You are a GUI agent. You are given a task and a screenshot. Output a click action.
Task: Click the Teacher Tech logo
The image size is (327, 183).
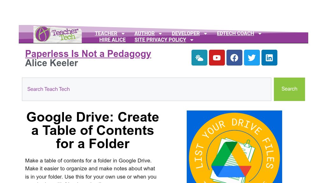57,34
